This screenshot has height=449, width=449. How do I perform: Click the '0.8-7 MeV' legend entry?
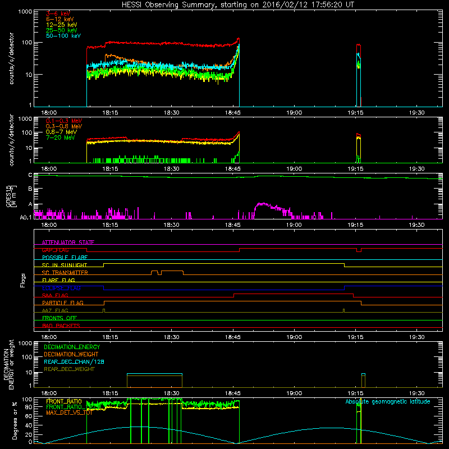[x=61, y=132]
